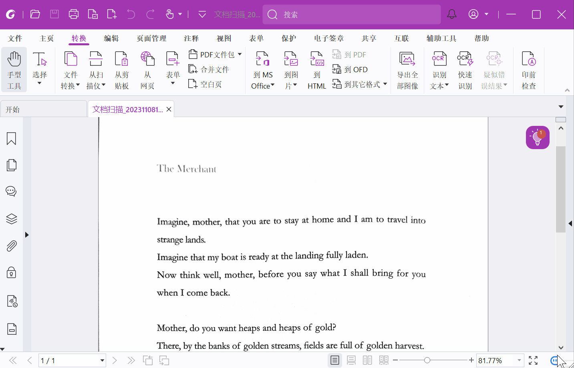Export all images (导出全部图像)

[407, 70]
